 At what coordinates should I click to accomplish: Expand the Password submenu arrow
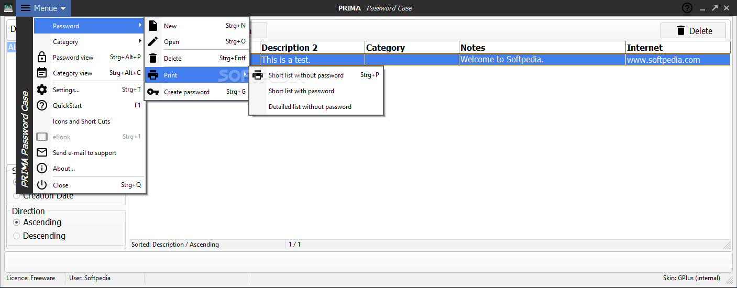click(x=140, y=25)
